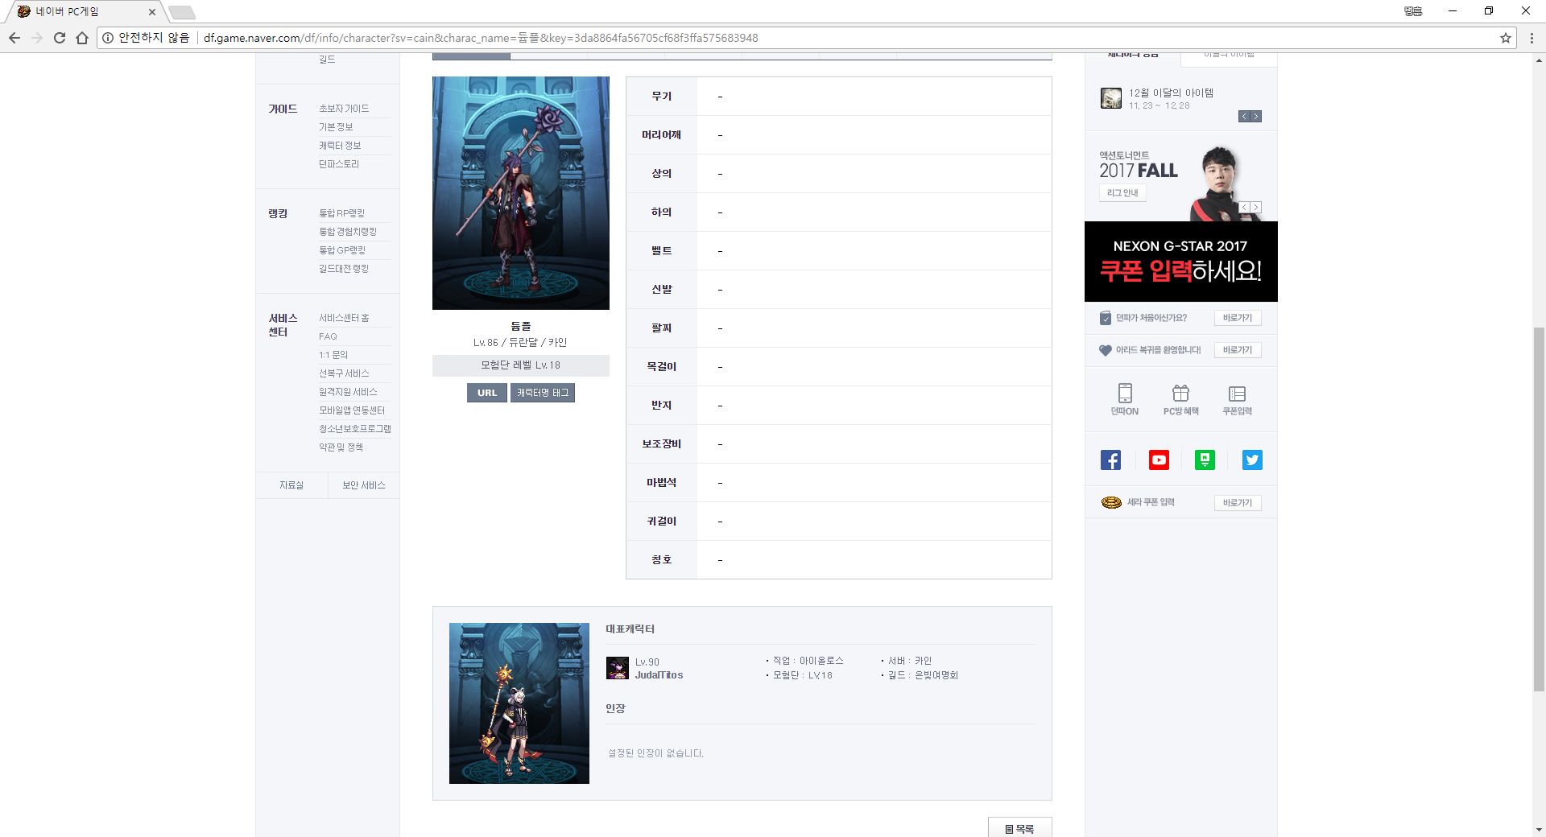Open PC방 혜택 gift icon
The image size is (1546, 837).
[x=1180, y=399]
